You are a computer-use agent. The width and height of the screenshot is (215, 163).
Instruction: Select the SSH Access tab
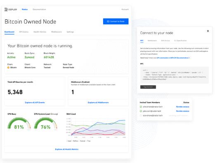[x=165, y=41]
